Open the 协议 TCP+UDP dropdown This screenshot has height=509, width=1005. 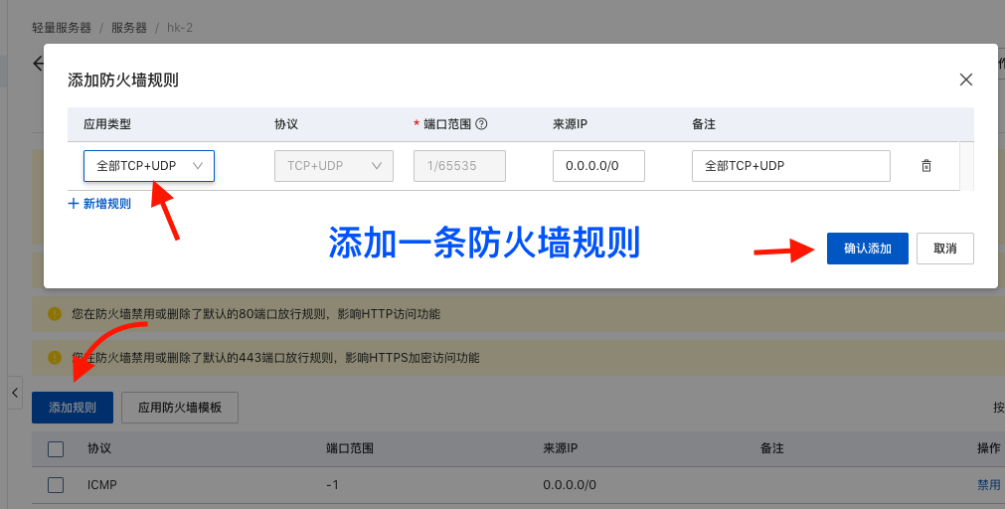coord(334,166)
